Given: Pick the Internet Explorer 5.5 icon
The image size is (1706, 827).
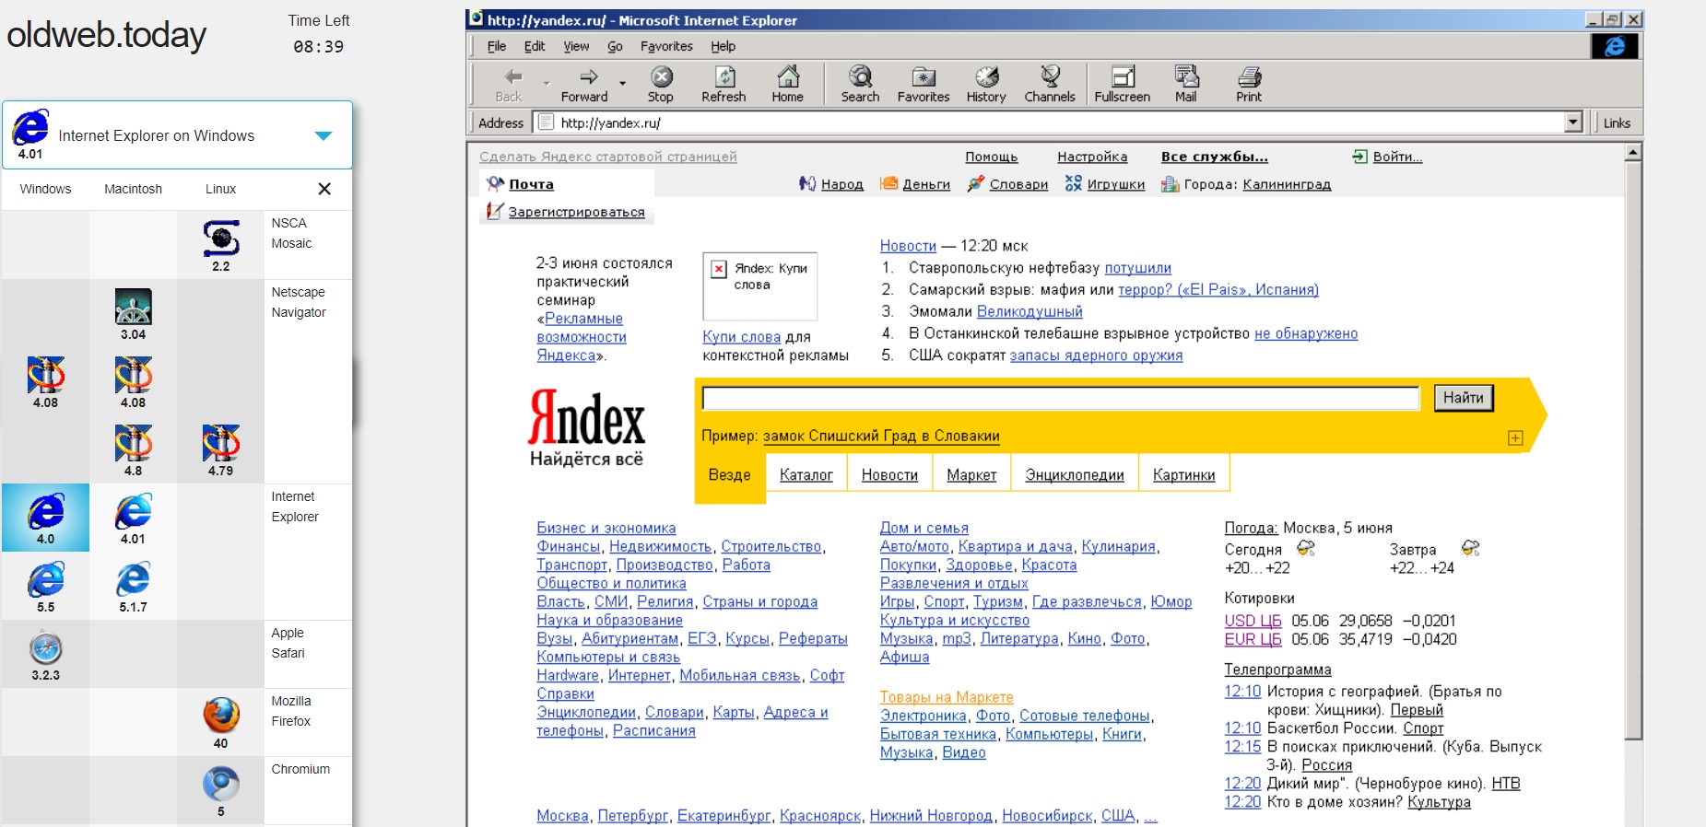Looking at the screenshot, I should 45,586.
